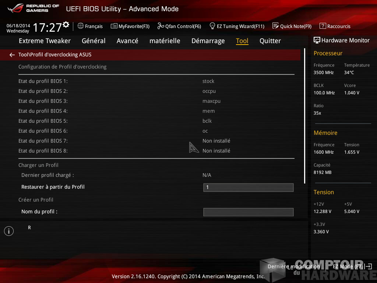This screenshot has width=377, height=283.
Task: Click the ROG Republic of Gamers logo
Action: (x=33, y=8)
